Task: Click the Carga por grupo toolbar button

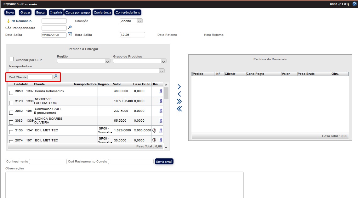Action: (78, 13)
